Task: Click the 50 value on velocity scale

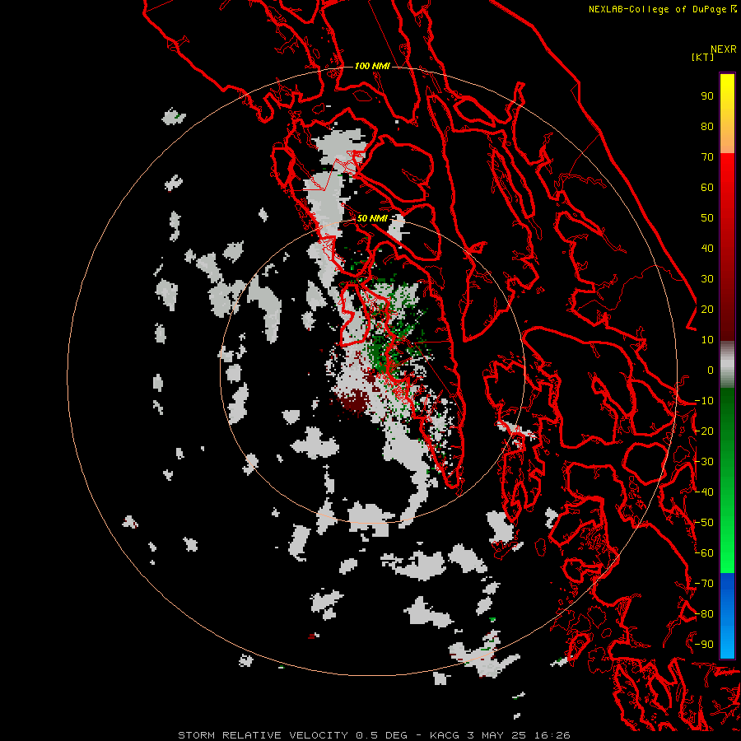Action: 707,218
